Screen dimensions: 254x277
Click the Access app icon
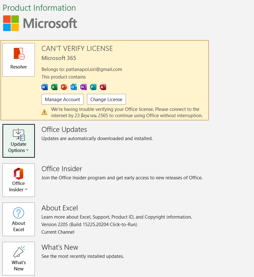pos(103,87)
